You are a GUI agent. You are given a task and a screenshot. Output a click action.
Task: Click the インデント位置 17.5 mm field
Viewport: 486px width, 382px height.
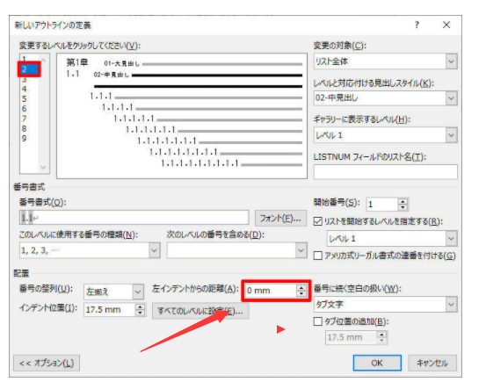pos(110,309)
